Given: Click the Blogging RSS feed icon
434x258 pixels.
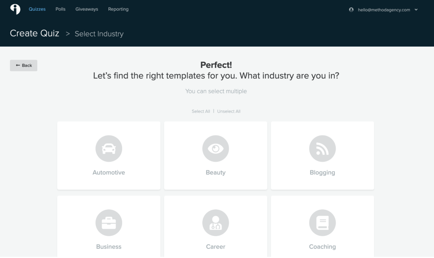Looking at the screenshot, I should pyautogui.click(x=323, y=149).
